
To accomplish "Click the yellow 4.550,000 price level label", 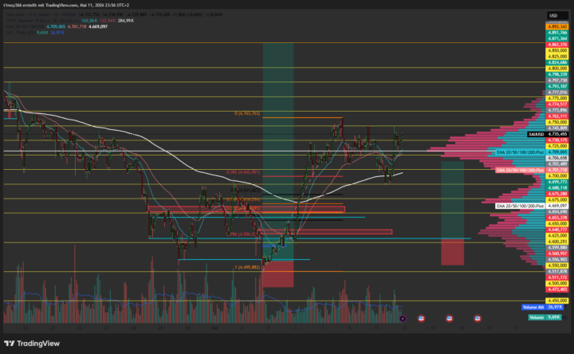I will click(x=557, y=265).
